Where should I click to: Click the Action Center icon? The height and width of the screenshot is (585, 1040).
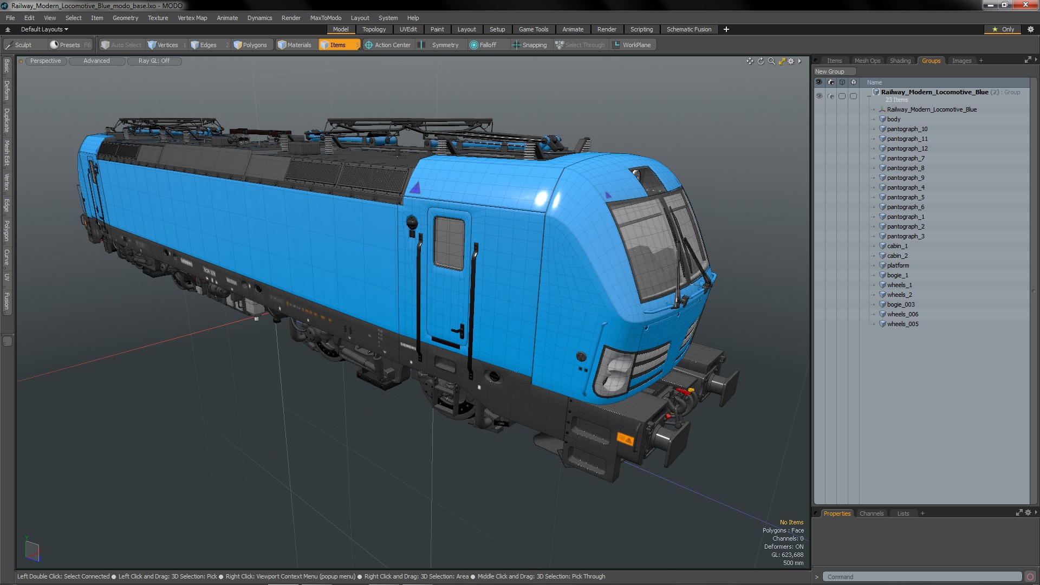click(x=369, y=45)
